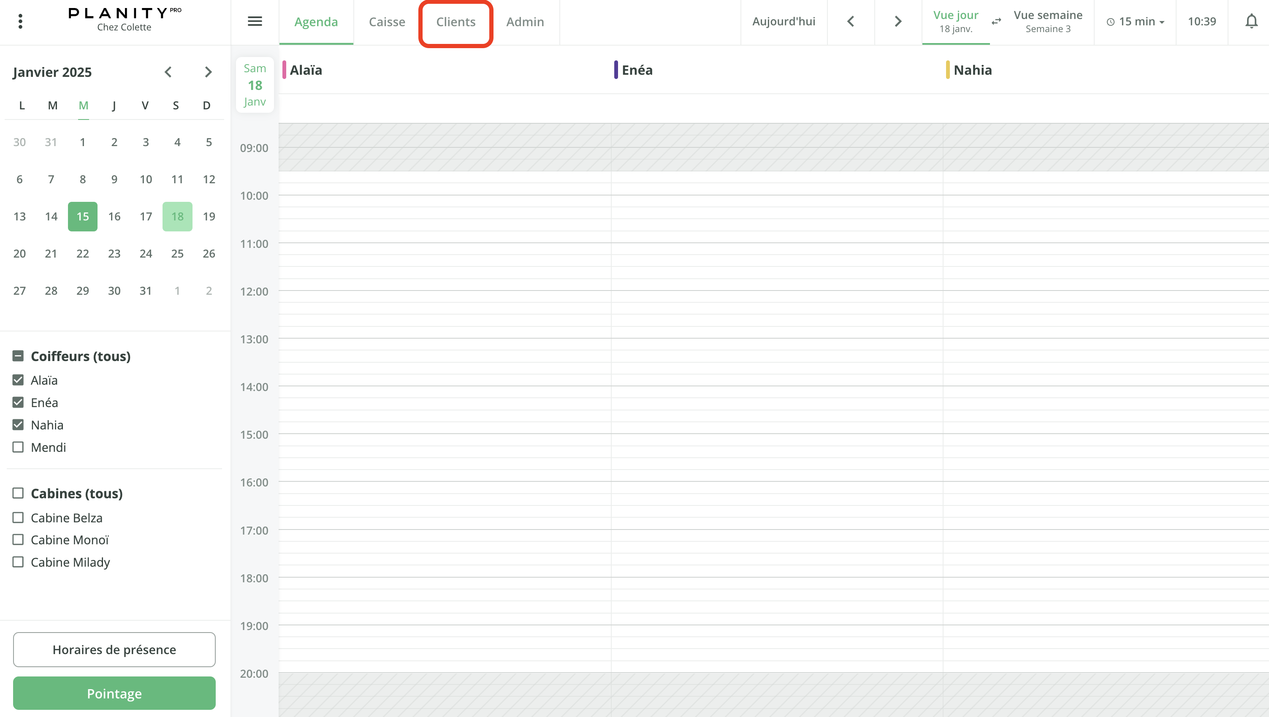Go to previous day in top toolbar
Viewport: 1269px width, 717px height.
point(851,21)
